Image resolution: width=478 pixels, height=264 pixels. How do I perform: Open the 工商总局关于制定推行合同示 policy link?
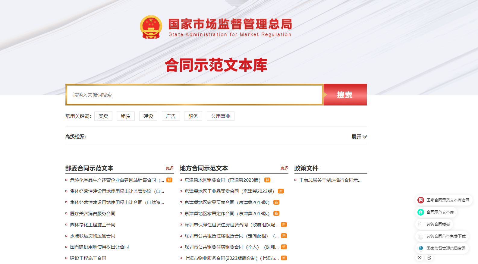330,180
